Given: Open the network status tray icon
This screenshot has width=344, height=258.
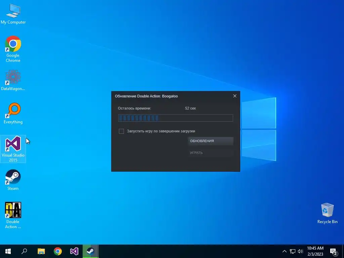Looking at the screenshot, I should pyautogui.click(x=293, y=251).
